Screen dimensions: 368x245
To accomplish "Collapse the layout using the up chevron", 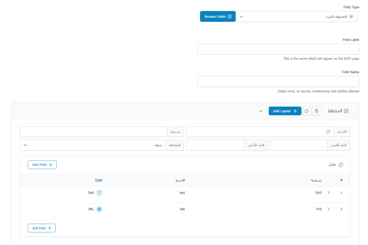I will tap(261, 111).
